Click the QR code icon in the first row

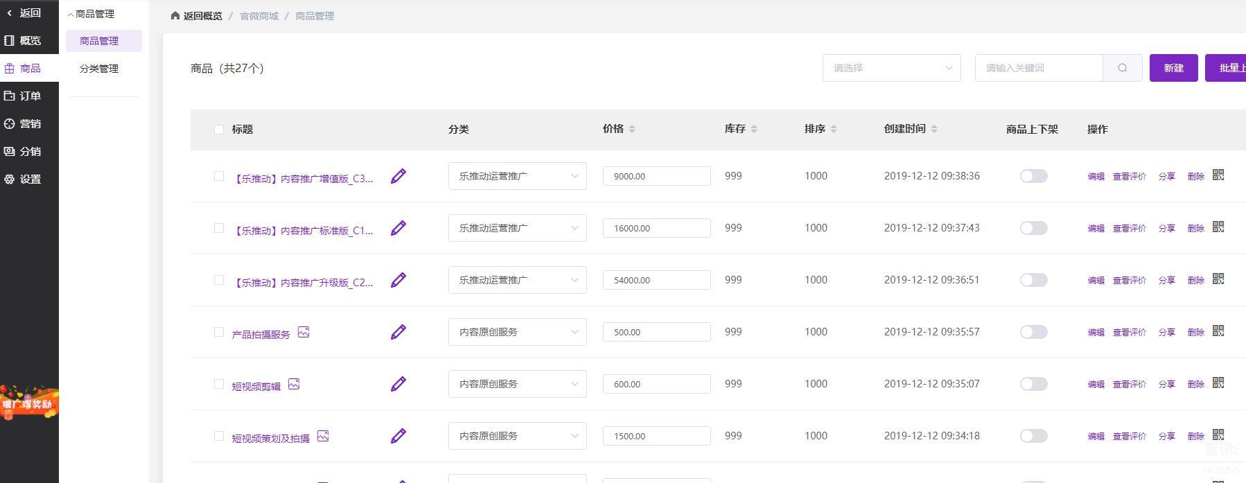click(1218, 175)
